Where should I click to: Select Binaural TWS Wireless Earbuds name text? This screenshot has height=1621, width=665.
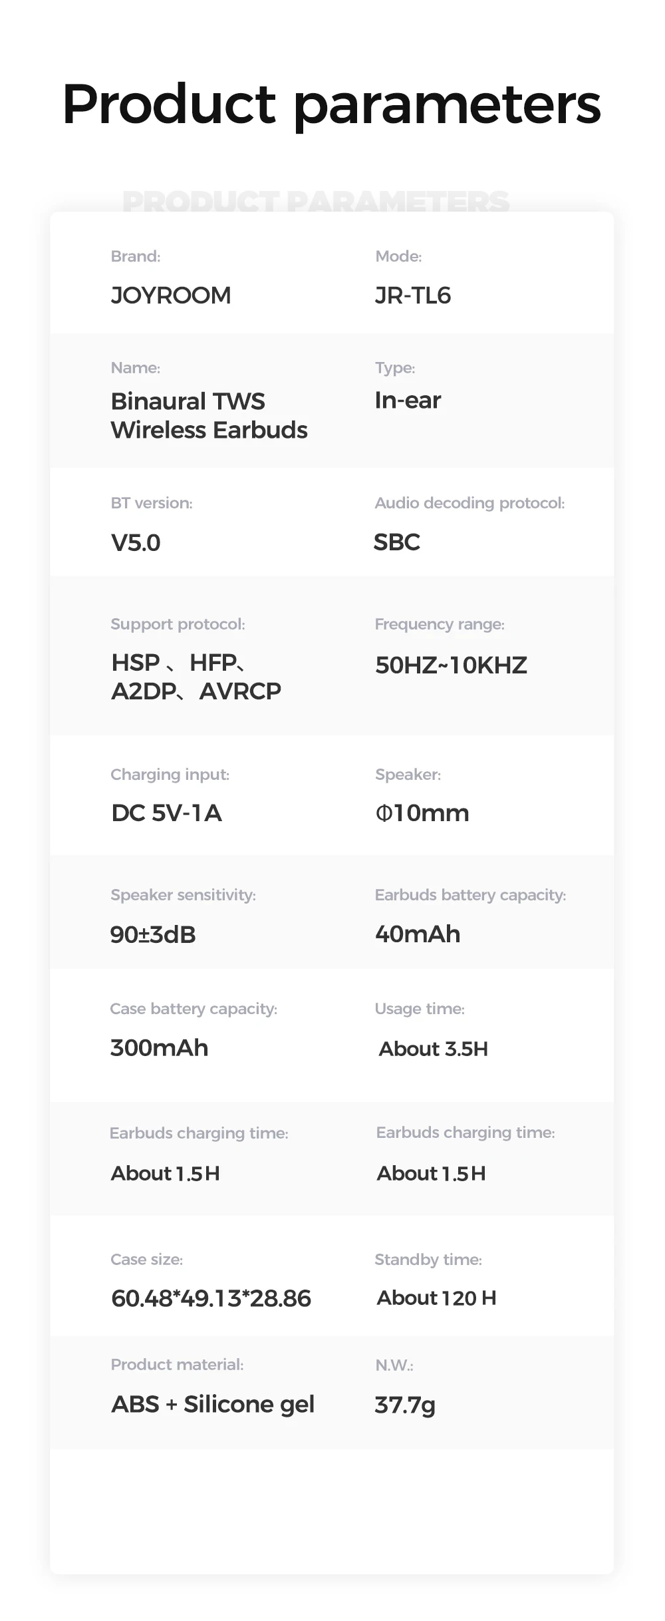209,415
